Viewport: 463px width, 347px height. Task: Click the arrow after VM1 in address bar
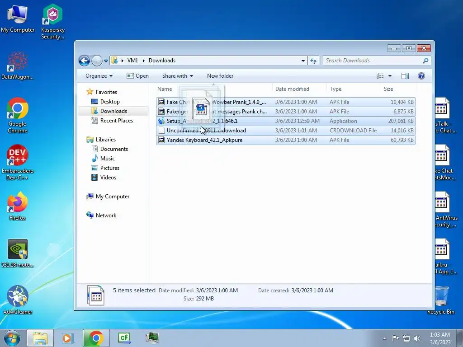coord(143,61)
